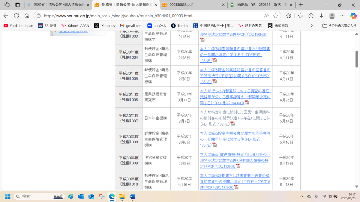360x202 pixels.
Task: Open 株式指数 bookmark
Action: coord(278,26)
